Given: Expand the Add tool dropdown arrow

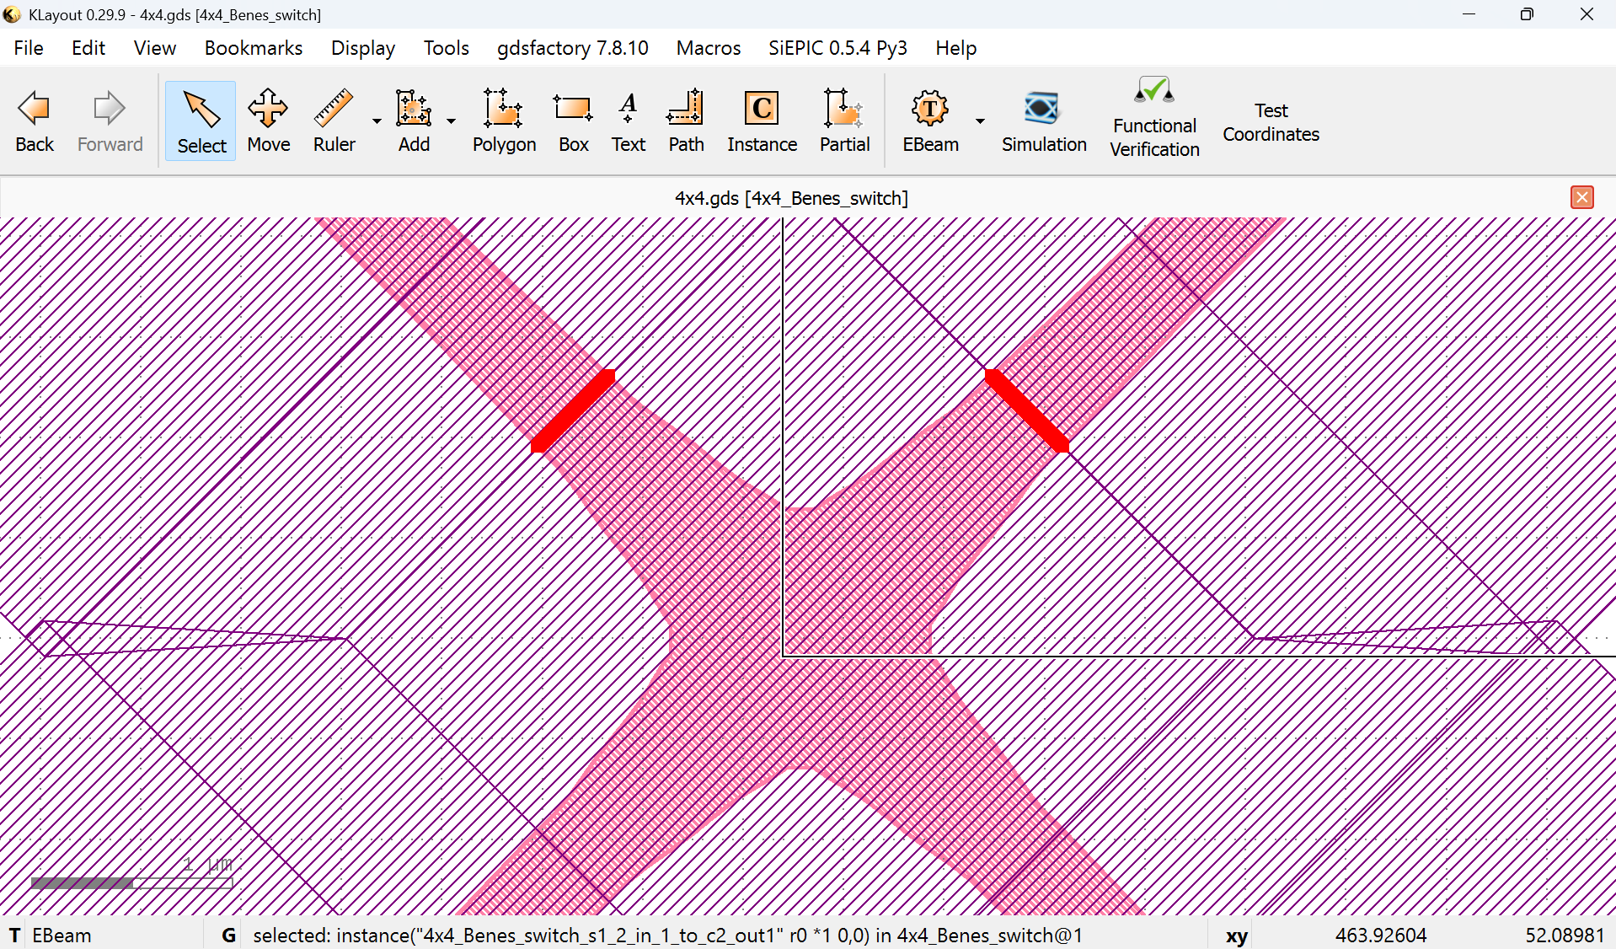Looking at the screenshot, I should click(x=452, y=121).
